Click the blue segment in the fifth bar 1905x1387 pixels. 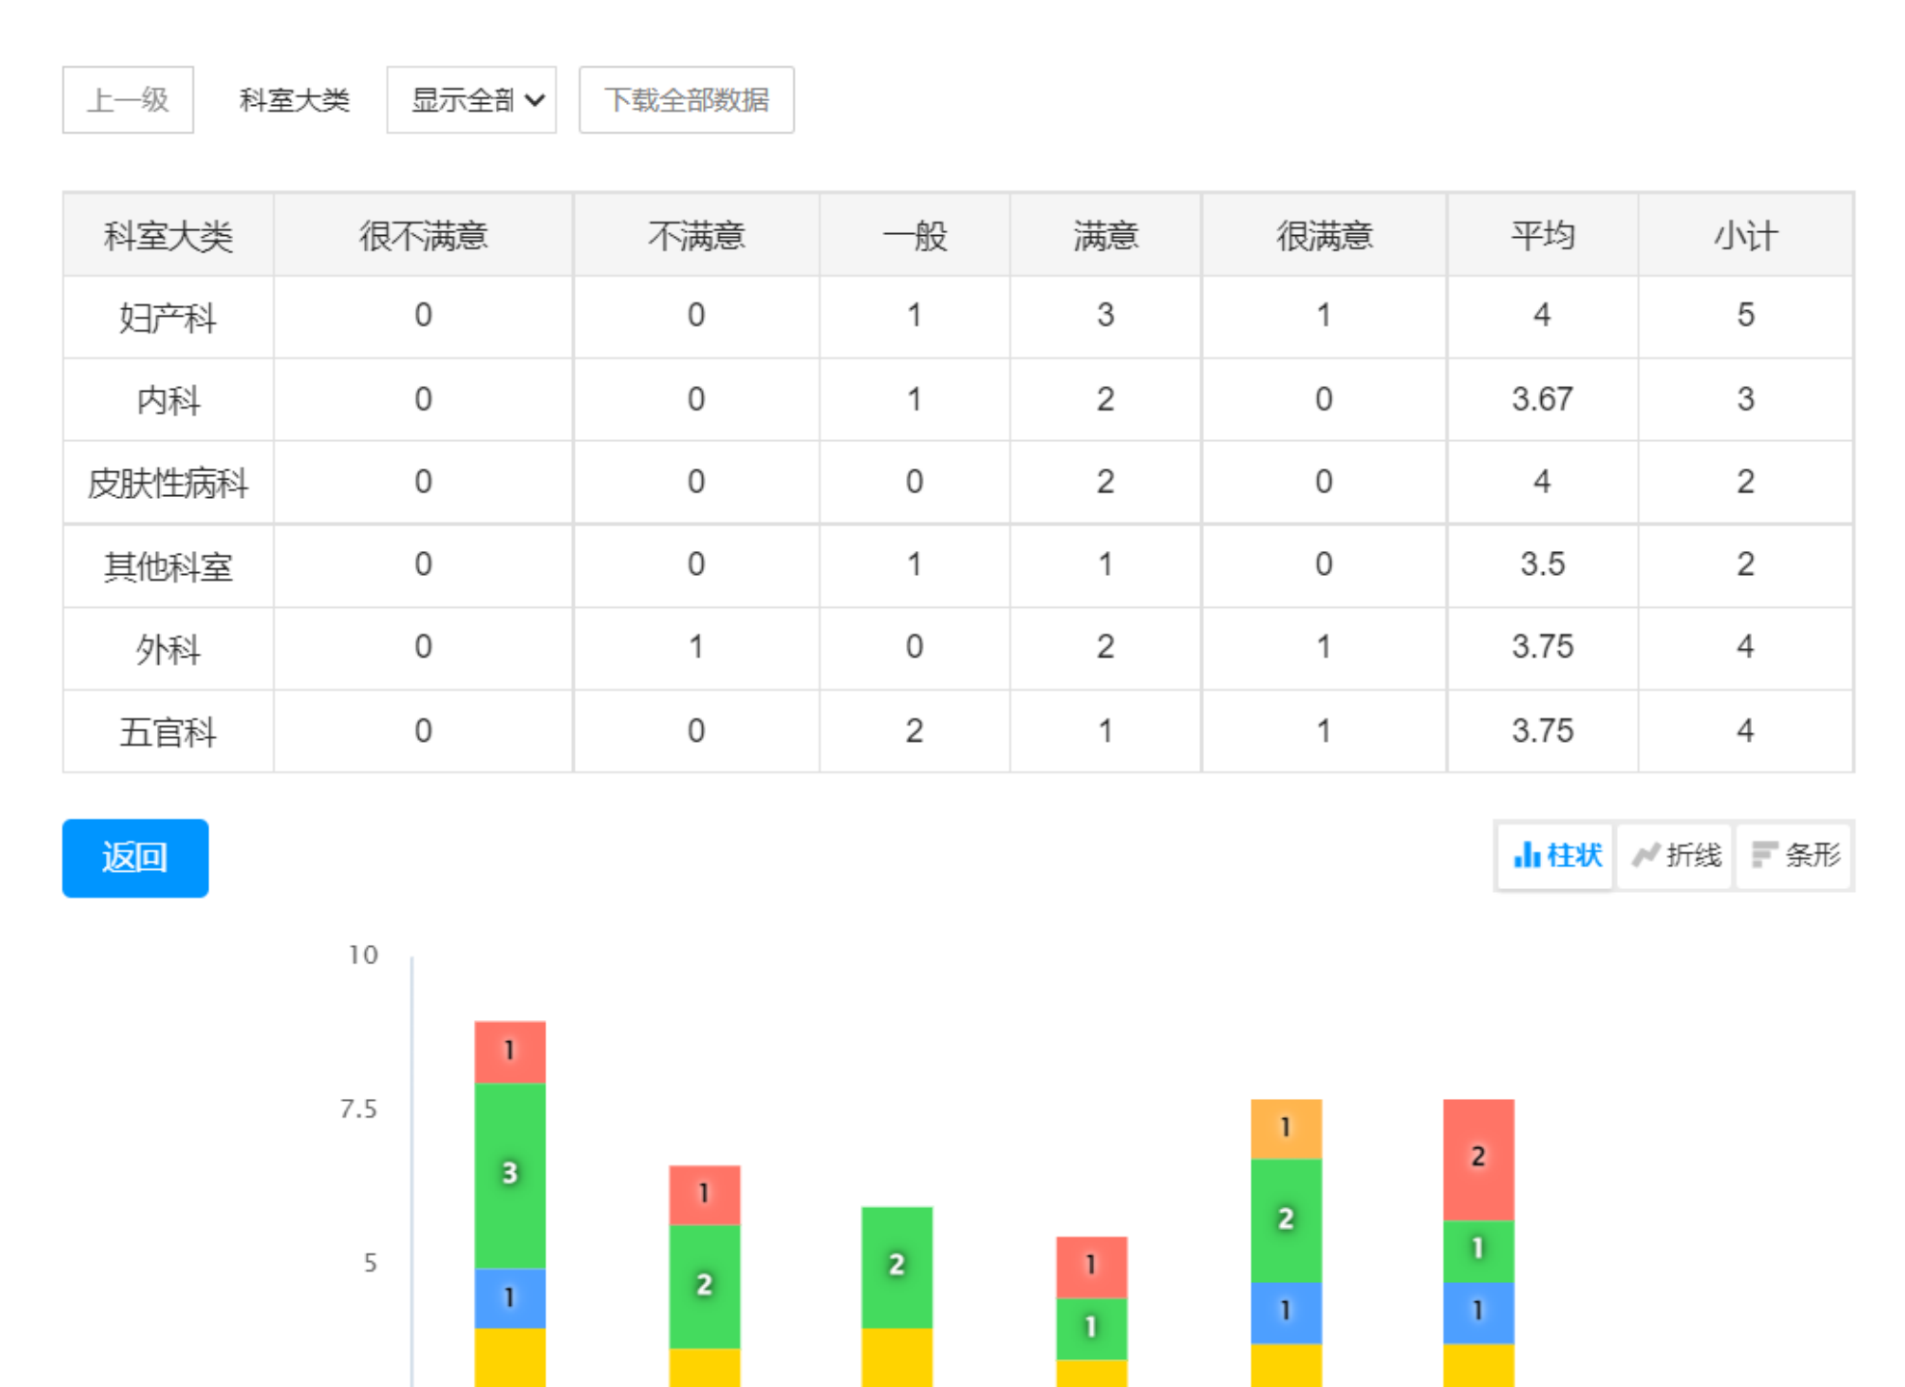[x=1286, y=1313]
